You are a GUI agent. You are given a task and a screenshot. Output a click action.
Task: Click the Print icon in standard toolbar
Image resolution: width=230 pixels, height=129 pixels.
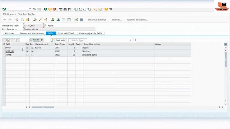pos(61,9)
